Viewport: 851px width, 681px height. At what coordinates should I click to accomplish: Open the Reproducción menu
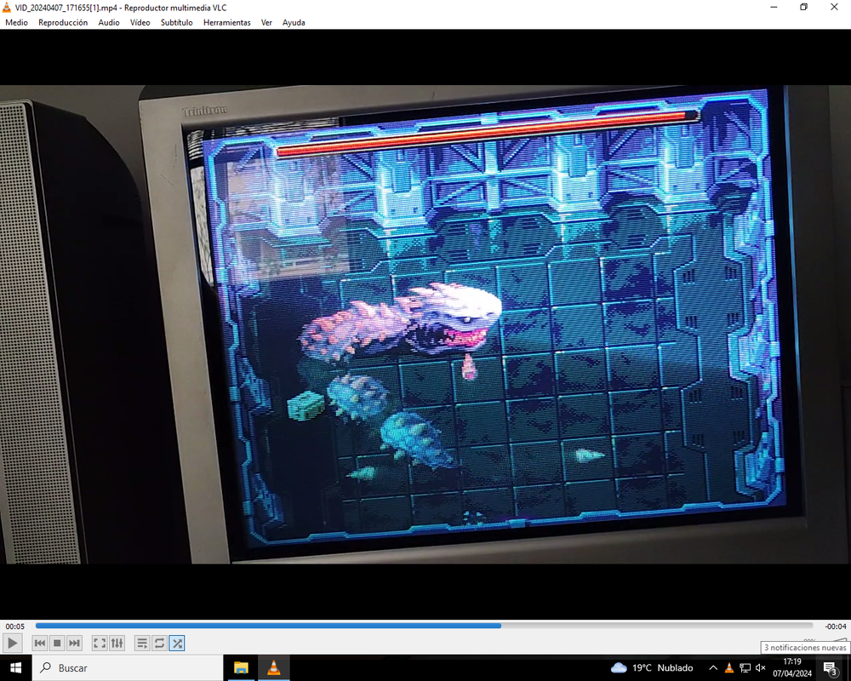pos(63,22)
